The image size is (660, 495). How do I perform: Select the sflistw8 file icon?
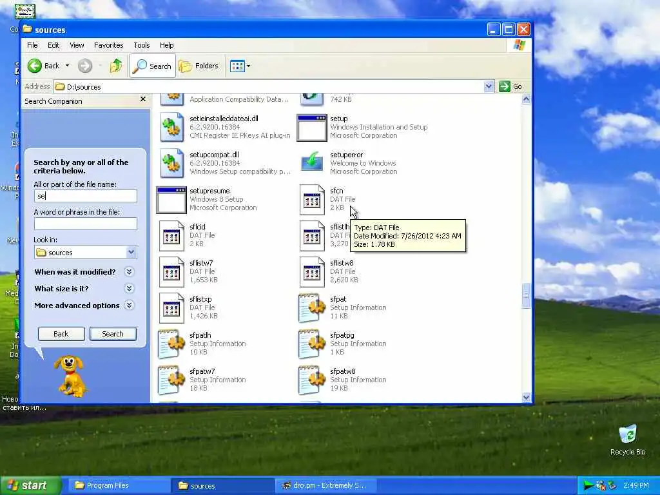[312, 272]
